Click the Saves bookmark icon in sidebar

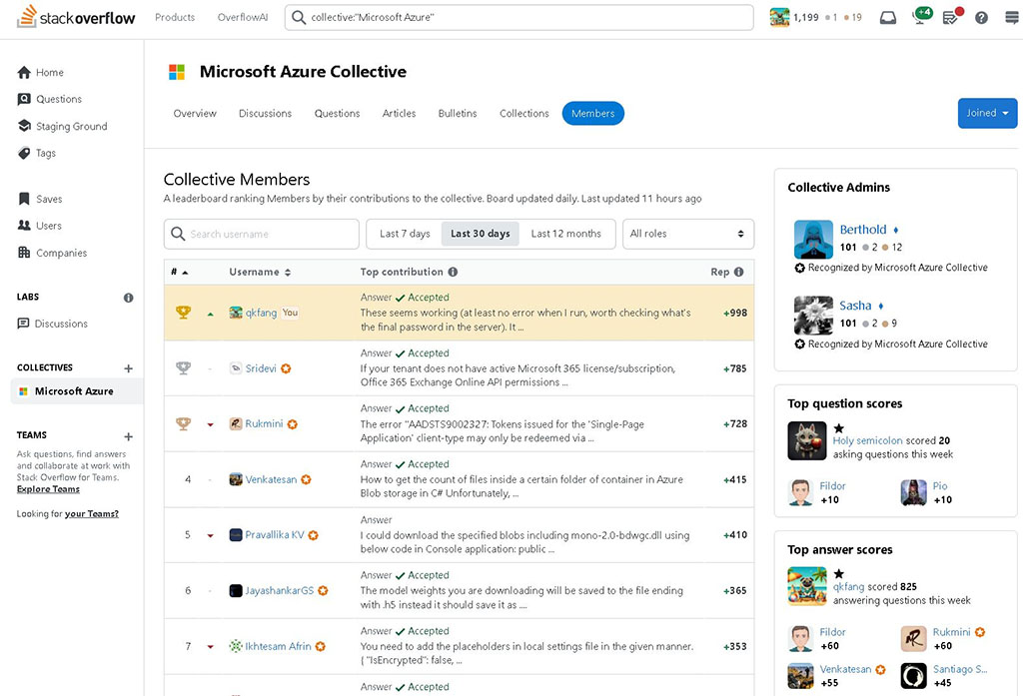pos(24,199)
